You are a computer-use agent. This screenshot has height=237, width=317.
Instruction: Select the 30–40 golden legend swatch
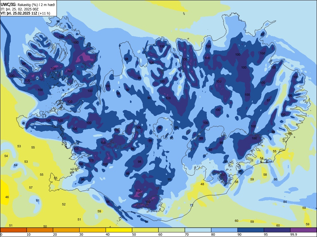point(93,230)
